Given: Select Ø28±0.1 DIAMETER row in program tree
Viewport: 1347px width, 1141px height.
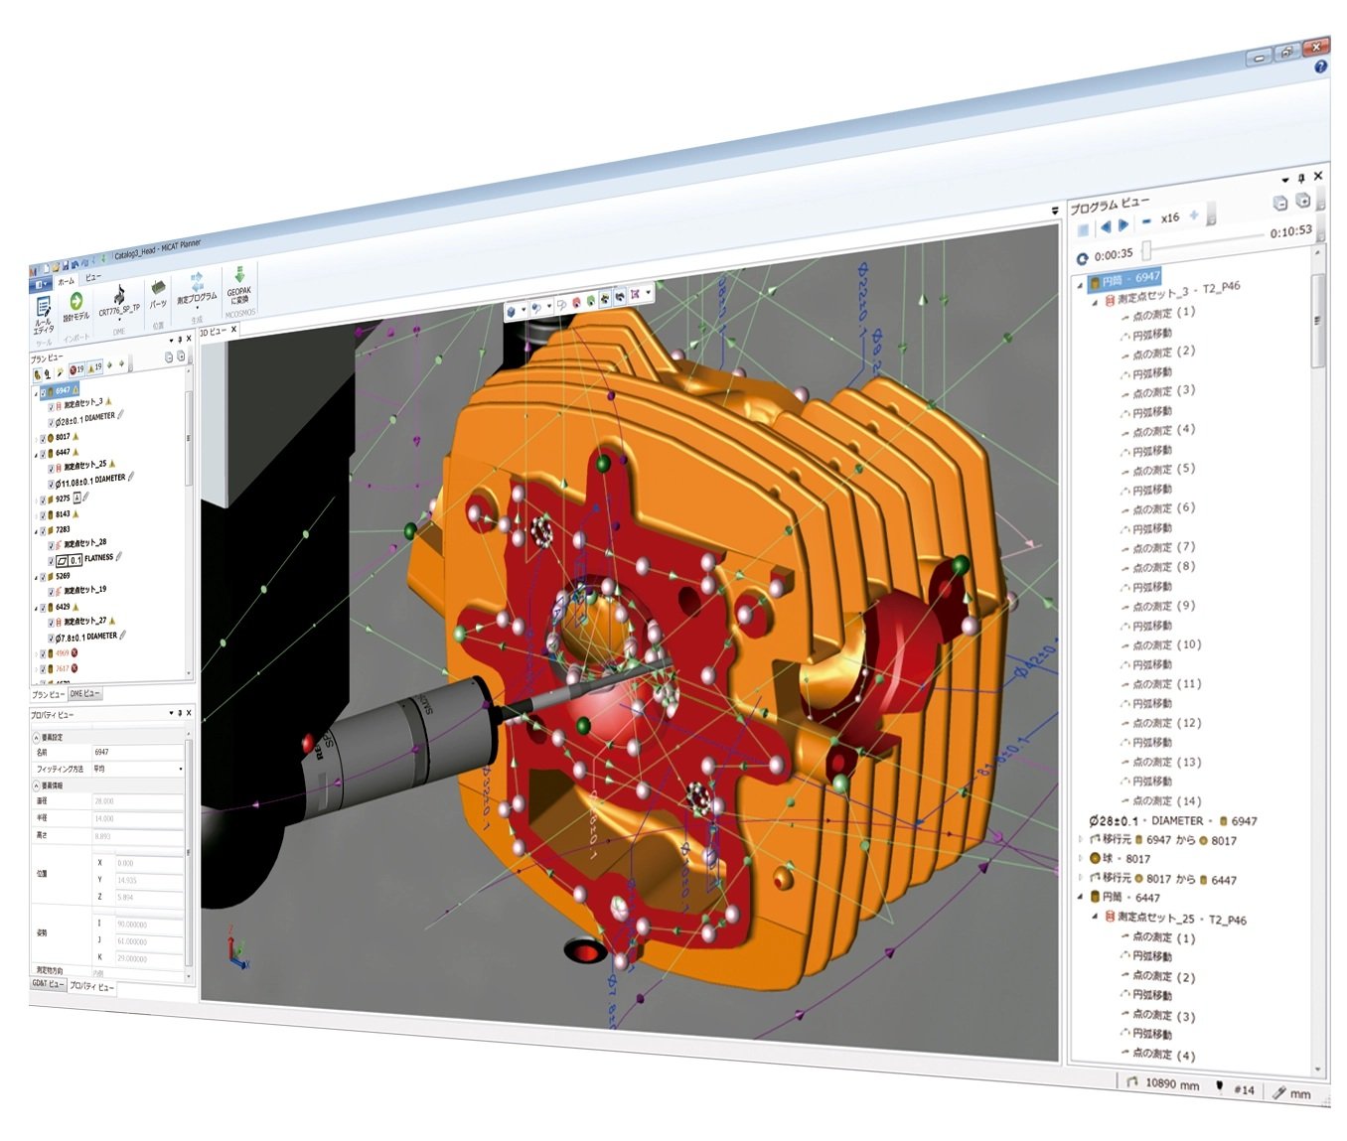Looking at the screenshot, I should tap(1173, 821).
